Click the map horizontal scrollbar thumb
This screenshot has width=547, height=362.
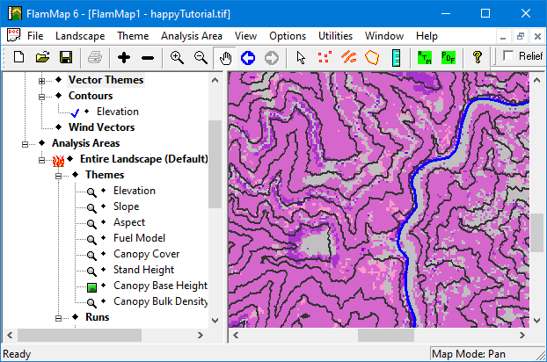(x=386, y=335)
